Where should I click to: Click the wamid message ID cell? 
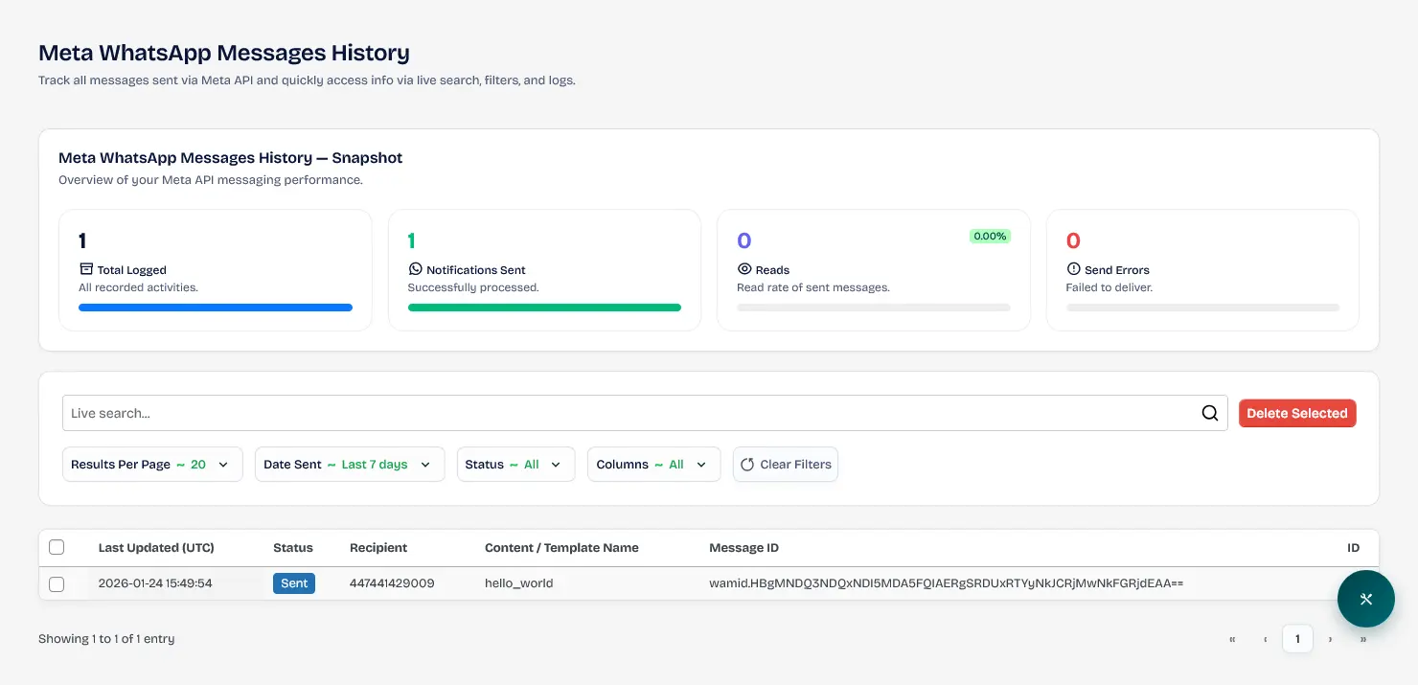click(946, 583)
